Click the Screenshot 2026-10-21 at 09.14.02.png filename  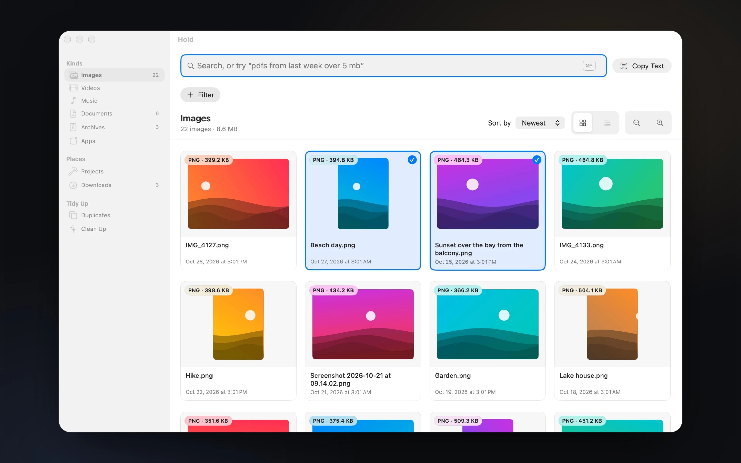[x=350, y=379]
